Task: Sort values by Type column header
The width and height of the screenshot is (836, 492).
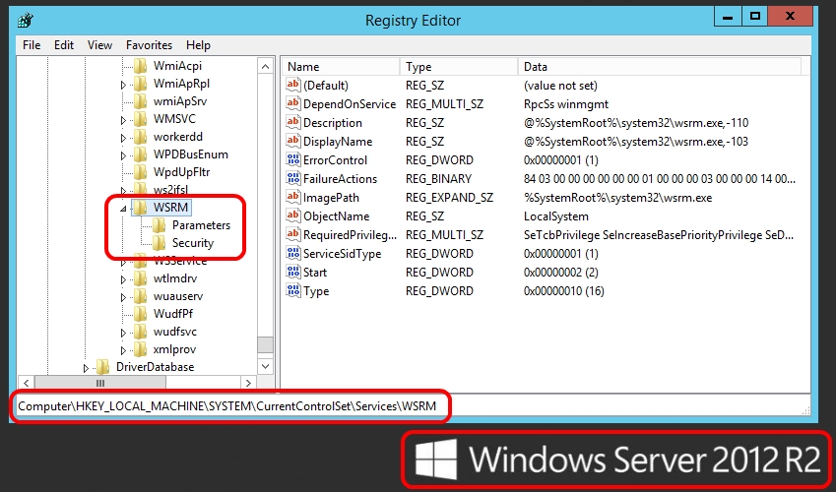Action: click(x=459, y=67)
